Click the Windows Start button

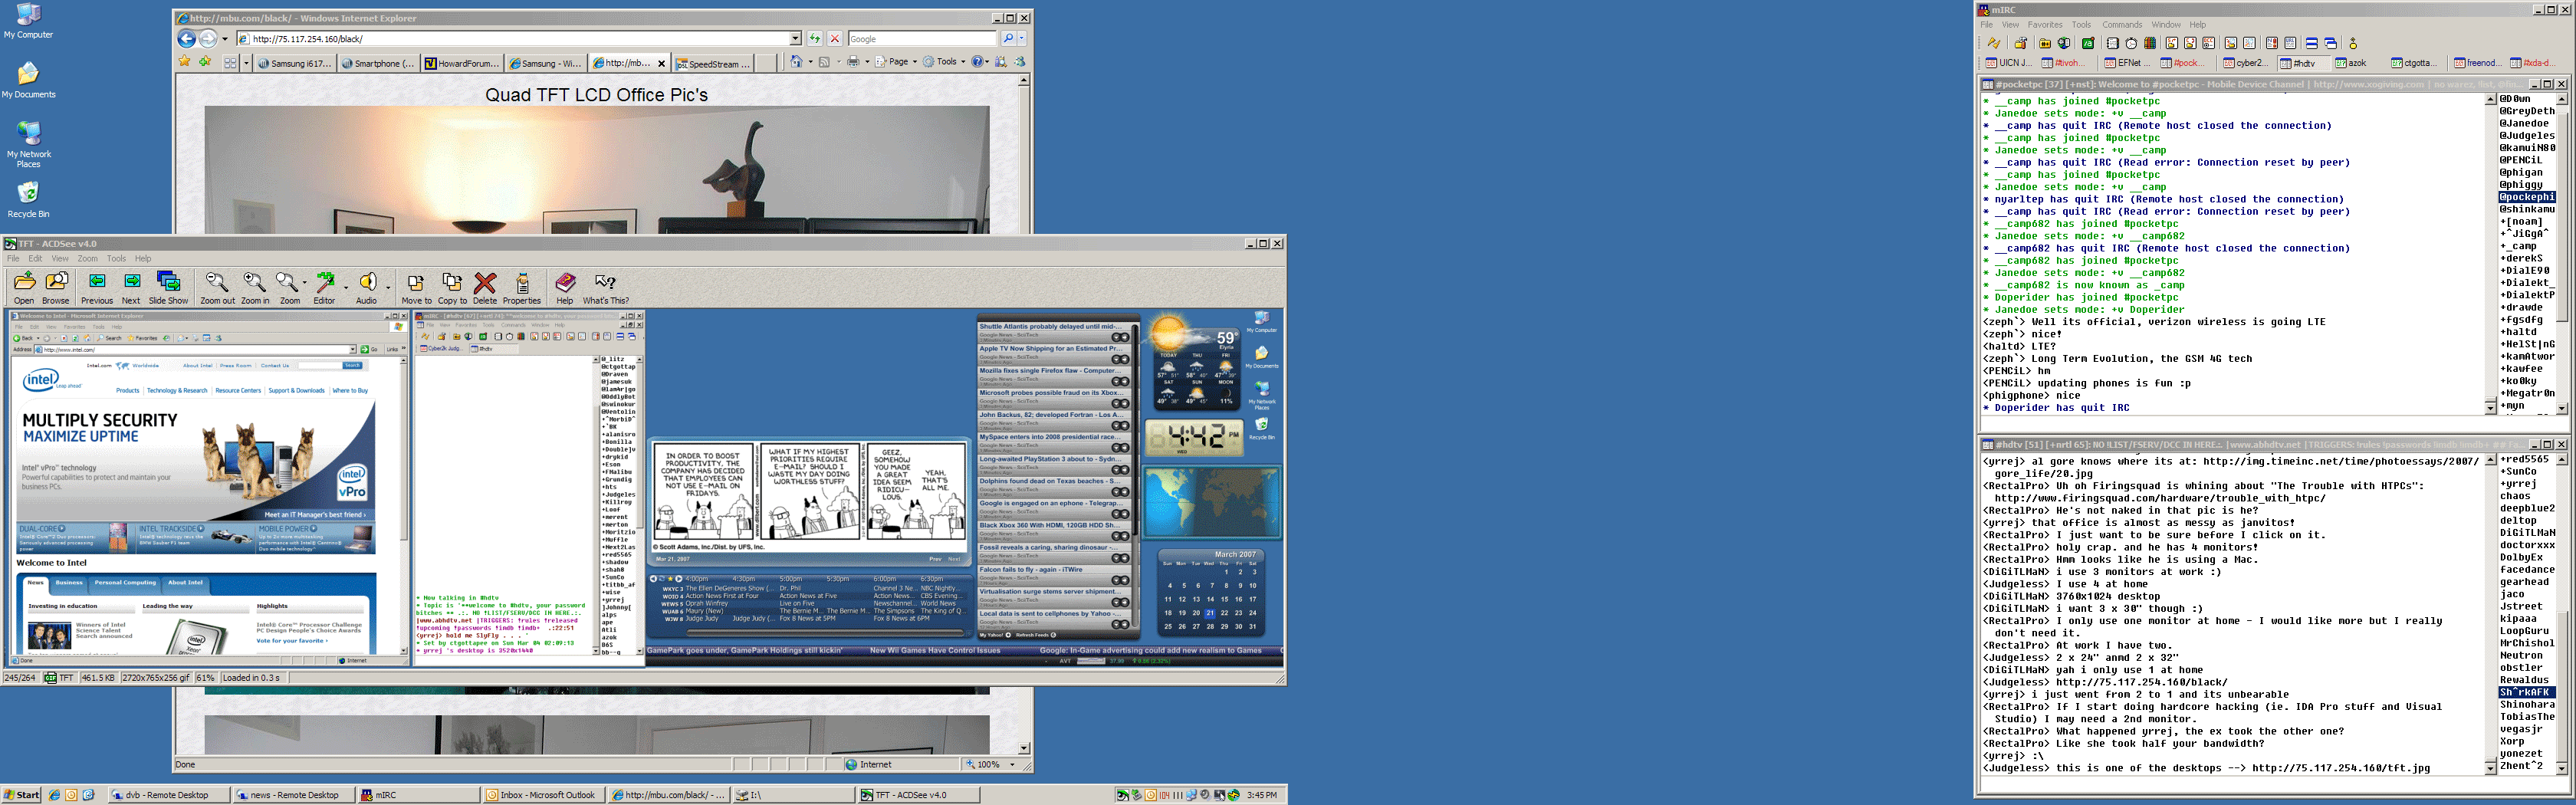[21, 795]
